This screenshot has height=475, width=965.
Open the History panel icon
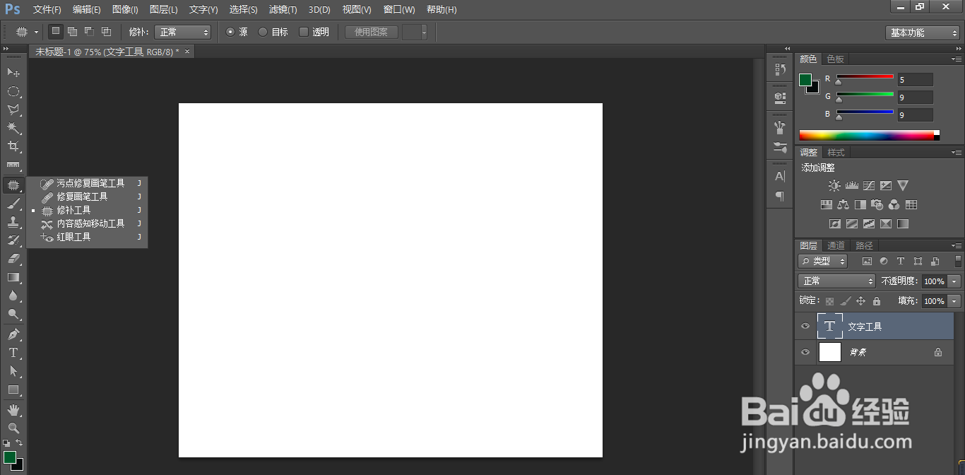click(780, 69)
